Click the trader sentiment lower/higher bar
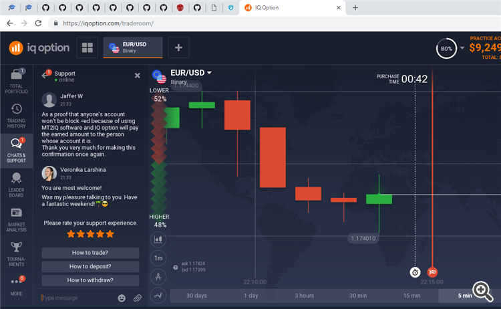The width and height of the screenshot is (501, 309). pos(159,157)
